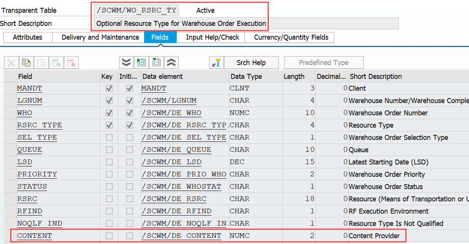The image size is (469, 244).
Task: Select the row selector for WHO row
Action: point(10,113)
